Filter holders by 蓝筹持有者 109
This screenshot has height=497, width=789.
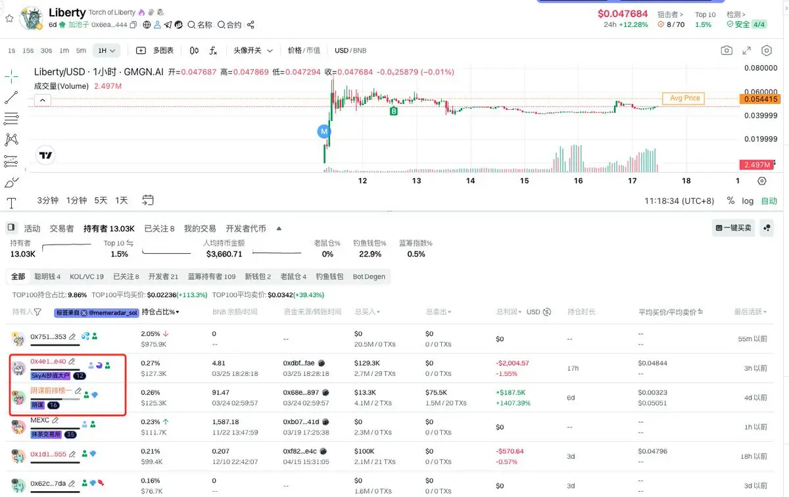pyautogui.click(x=212, y=277)
